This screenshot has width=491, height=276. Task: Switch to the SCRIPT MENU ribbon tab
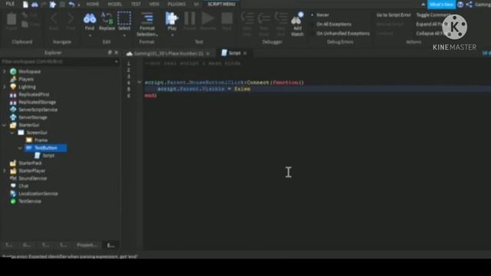coord(222,4)
